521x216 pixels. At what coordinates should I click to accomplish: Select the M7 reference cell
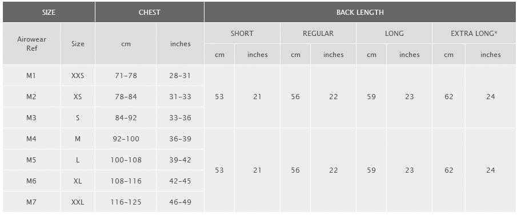(31, 202)
